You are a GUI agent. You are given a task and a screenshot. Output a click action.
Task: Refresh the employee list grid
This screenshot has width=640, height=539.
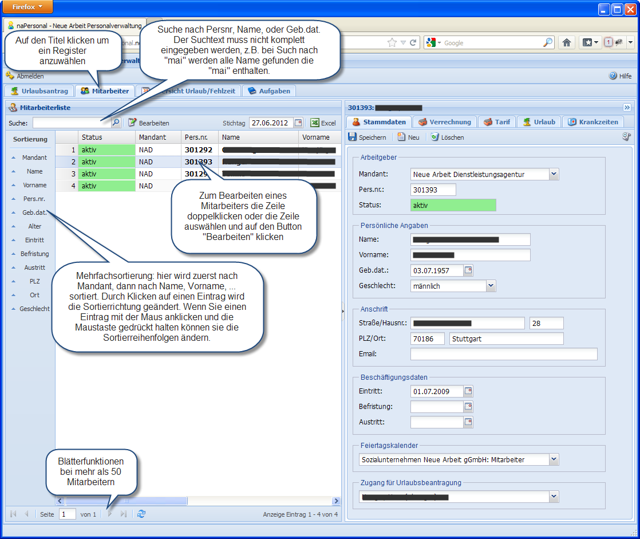coord(141,514)
